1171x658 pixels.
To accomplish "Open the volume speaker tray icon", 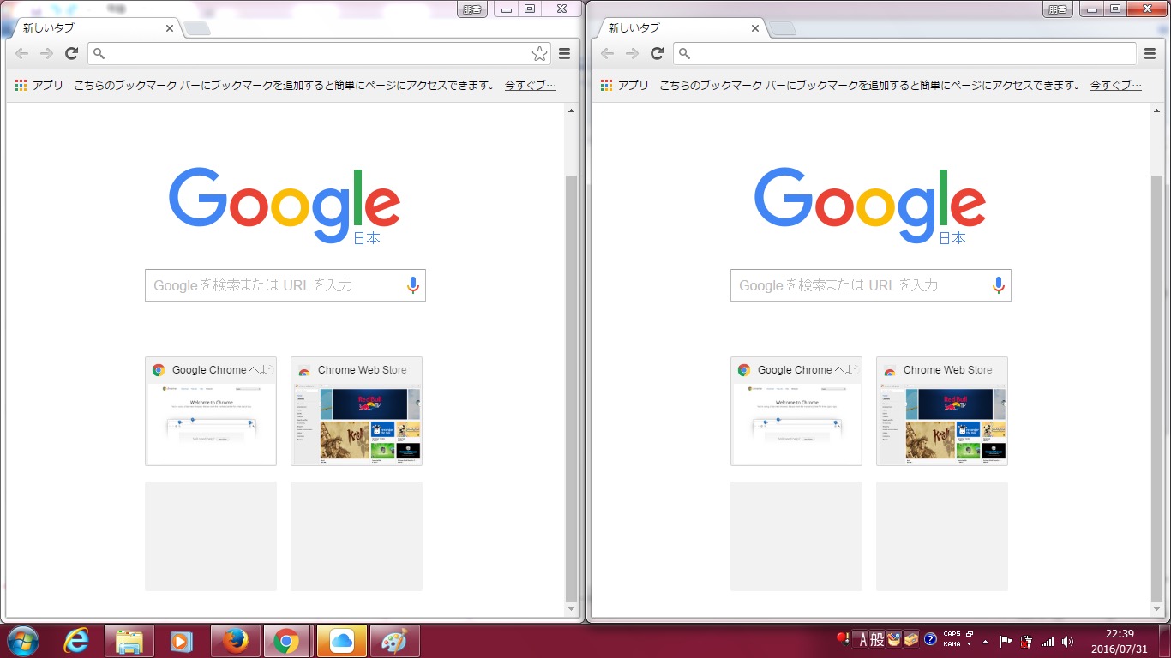I will point(1067,641).
